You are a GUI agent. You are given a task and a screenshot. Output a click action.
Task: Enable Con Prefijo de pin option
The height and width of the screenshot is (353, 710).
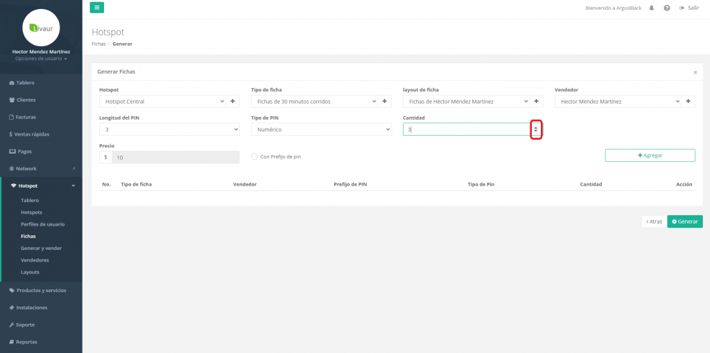pos(254,156)
